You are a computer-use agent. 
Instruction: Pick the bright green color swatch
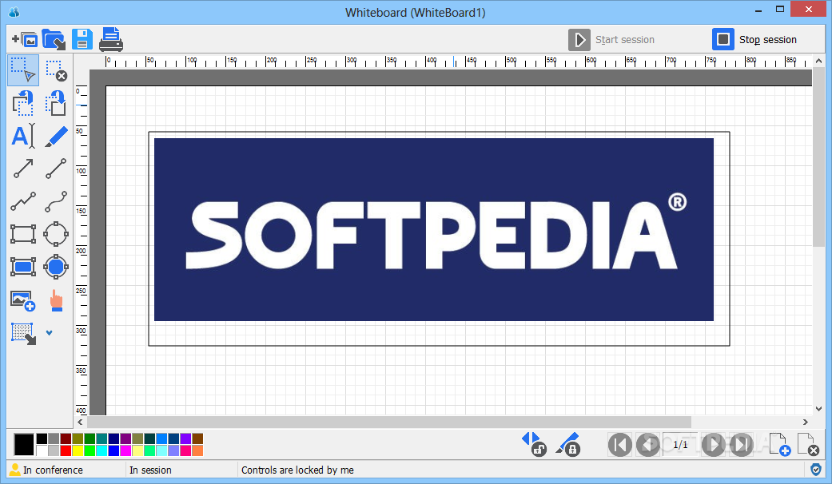point(90,450)
